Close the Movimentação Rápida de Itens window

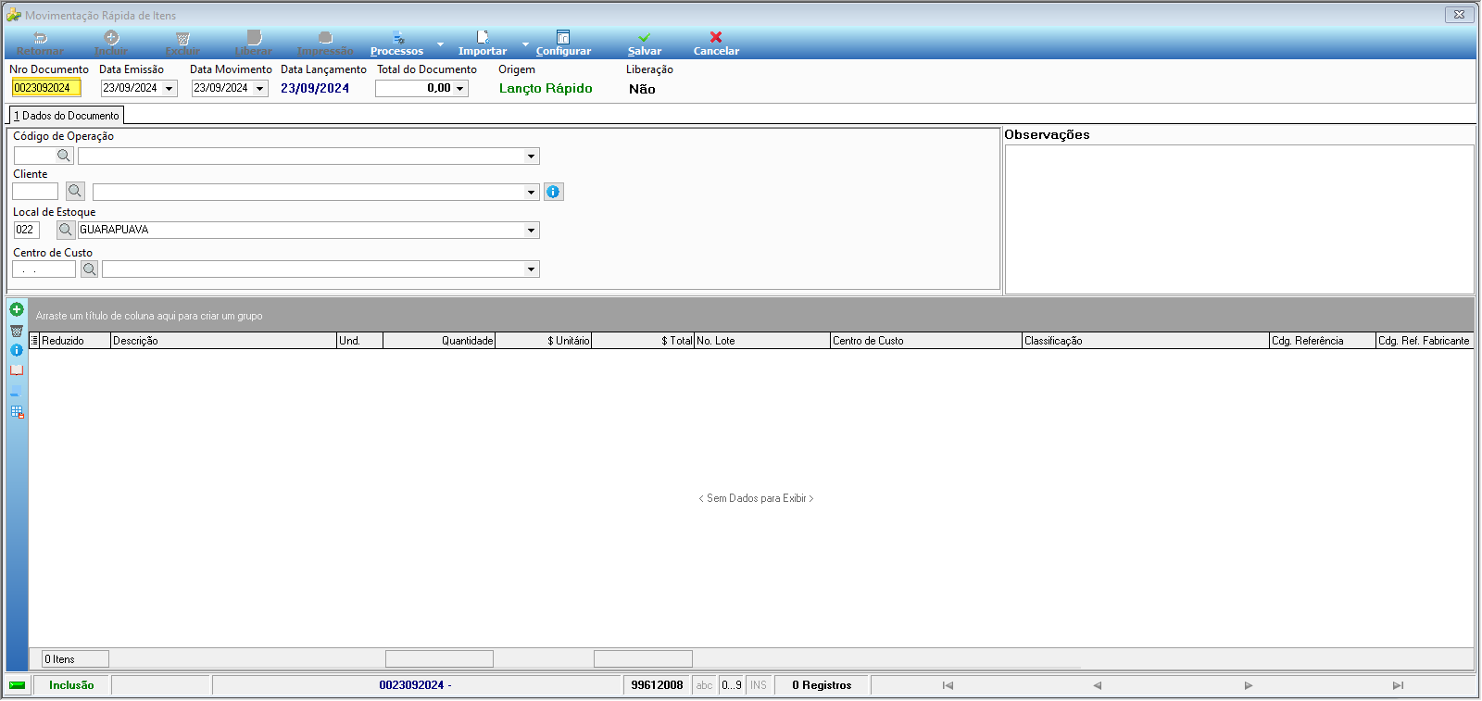coord(1459,14)
